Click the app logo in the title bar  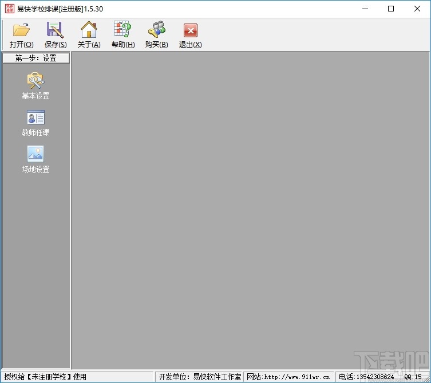[10, 9]
